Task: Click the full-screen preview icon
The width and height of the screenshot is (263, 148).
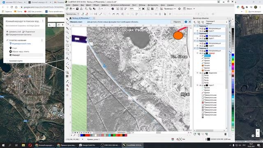Action: [x=143, y=9]
